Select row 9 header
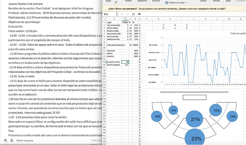246x145 pixels. point(104,45)
